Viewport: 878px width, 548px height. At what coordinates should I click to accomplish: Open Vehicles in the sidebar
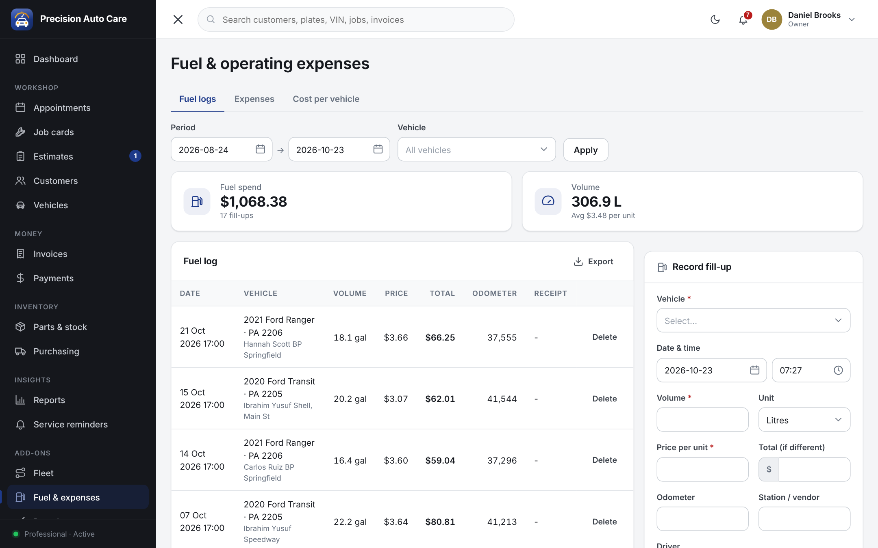(78, 205)
